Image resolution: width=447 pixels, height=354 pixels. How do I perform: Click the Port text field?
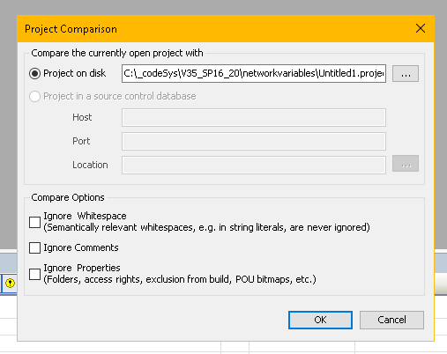(254, 141)
